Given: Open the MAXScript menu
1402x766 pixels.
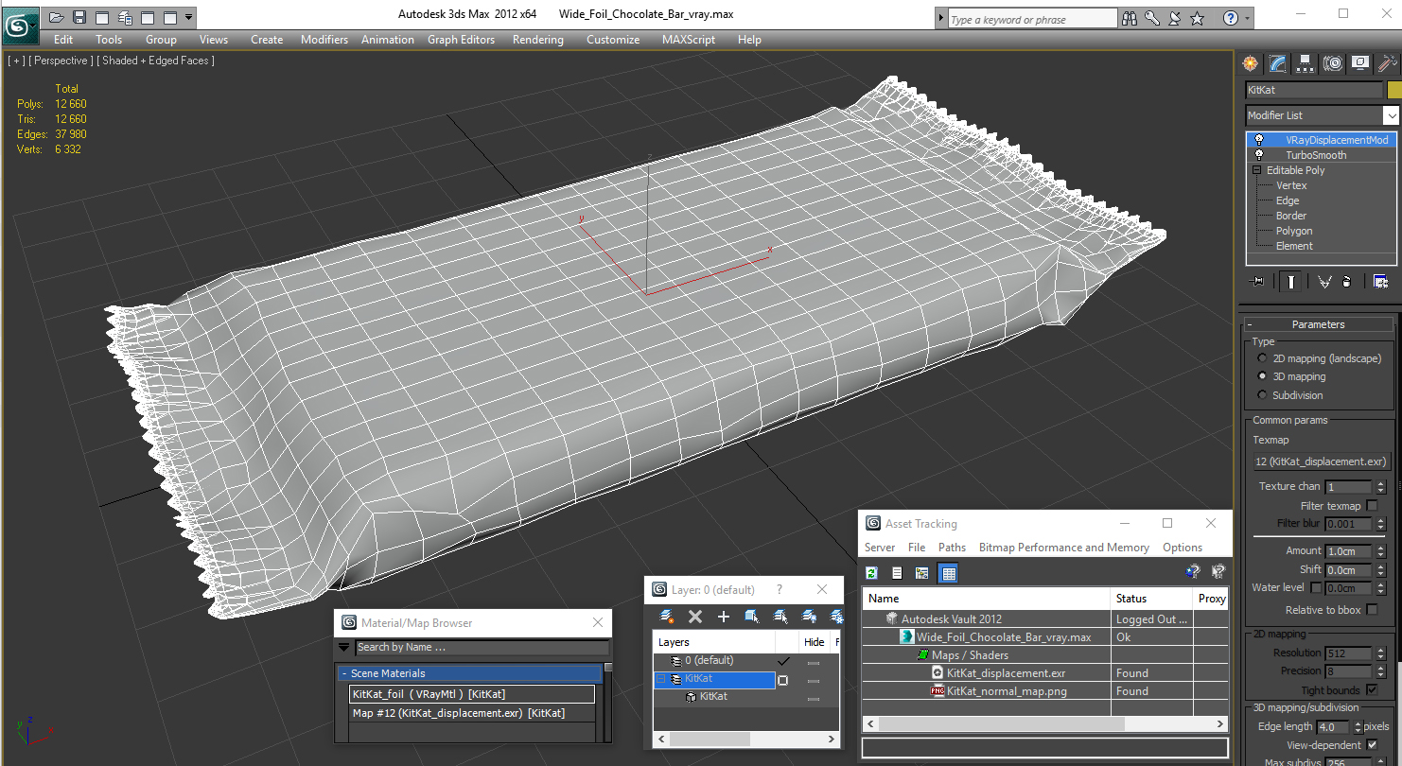Looking at the screenshot, I should point(689,40).
